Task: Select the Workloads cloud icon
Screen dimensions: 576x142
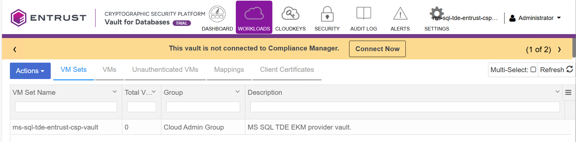Action: (x=254, y=14)
